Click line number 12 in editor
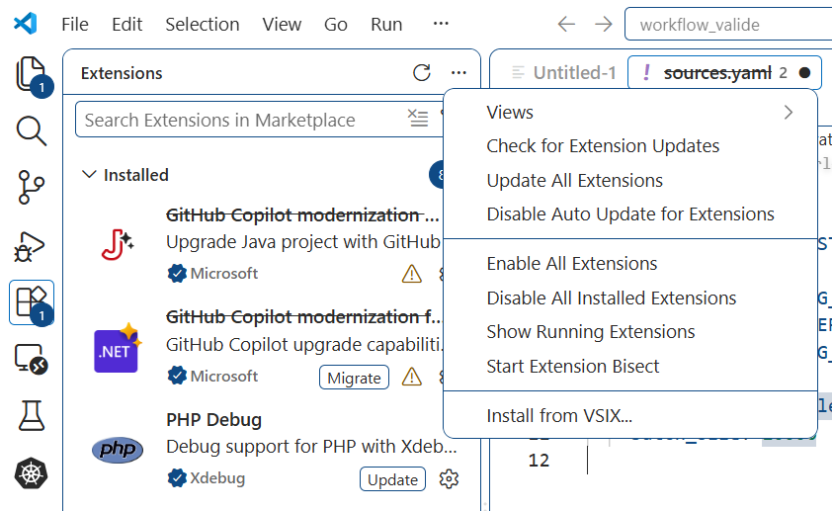 (539, 460)
